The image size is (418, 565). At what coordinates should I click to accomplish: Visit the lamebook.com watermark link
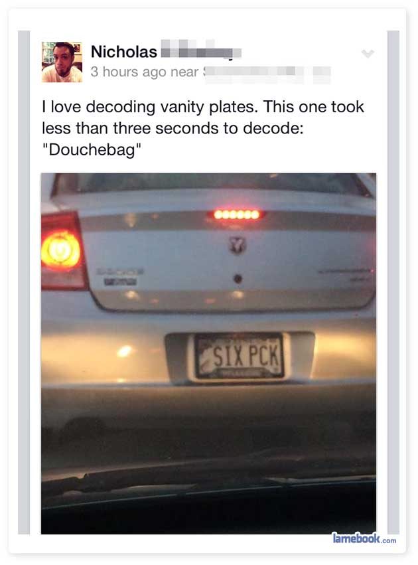click(x=364, y=538)
